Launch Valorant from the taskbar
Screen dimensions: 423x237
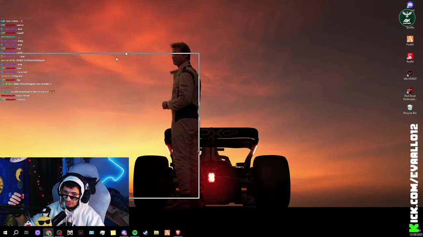[81, 233]
